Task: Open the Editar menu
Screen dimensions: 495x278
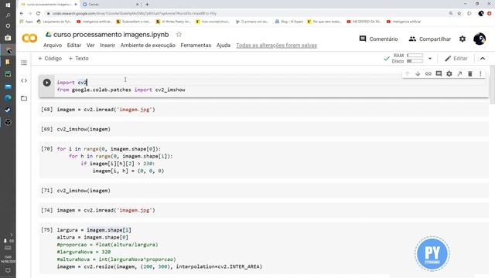Action: (74, 46)
